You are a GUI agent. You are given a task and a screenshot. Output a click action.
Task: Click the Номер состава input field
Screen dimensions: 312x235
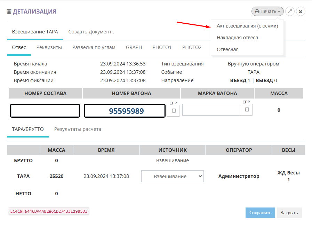pyautogui.click(x=45, y=111)
